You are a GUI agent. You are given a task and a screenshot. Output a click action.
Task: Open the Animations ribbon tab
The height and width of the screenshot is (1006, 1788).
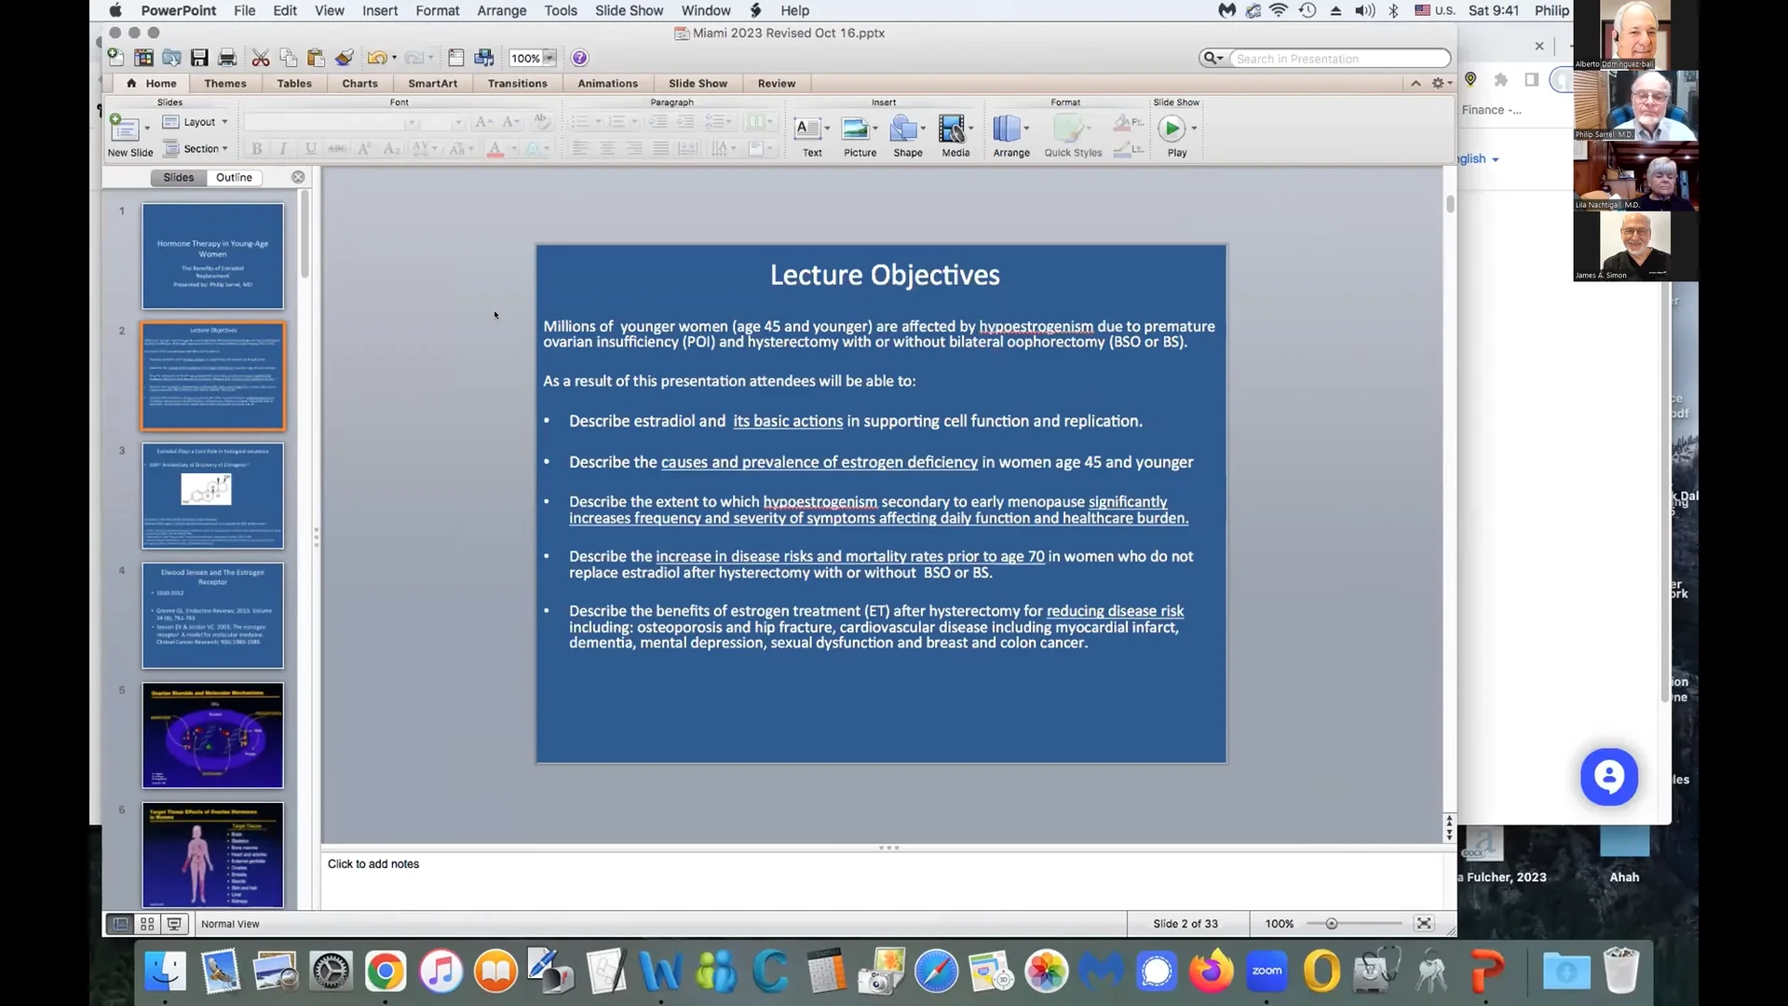[x=608, y=83]
